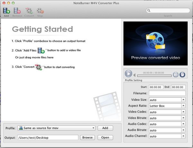
Task: Click the speaker volume icon
Action: click(x=134, y=75)
